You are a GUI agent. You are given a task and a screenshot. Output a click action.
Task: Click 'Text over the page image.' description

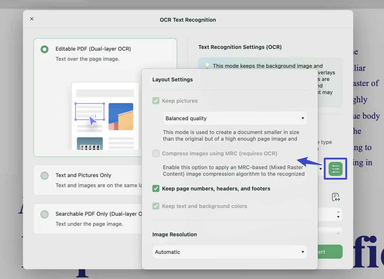tap(87, 59)
